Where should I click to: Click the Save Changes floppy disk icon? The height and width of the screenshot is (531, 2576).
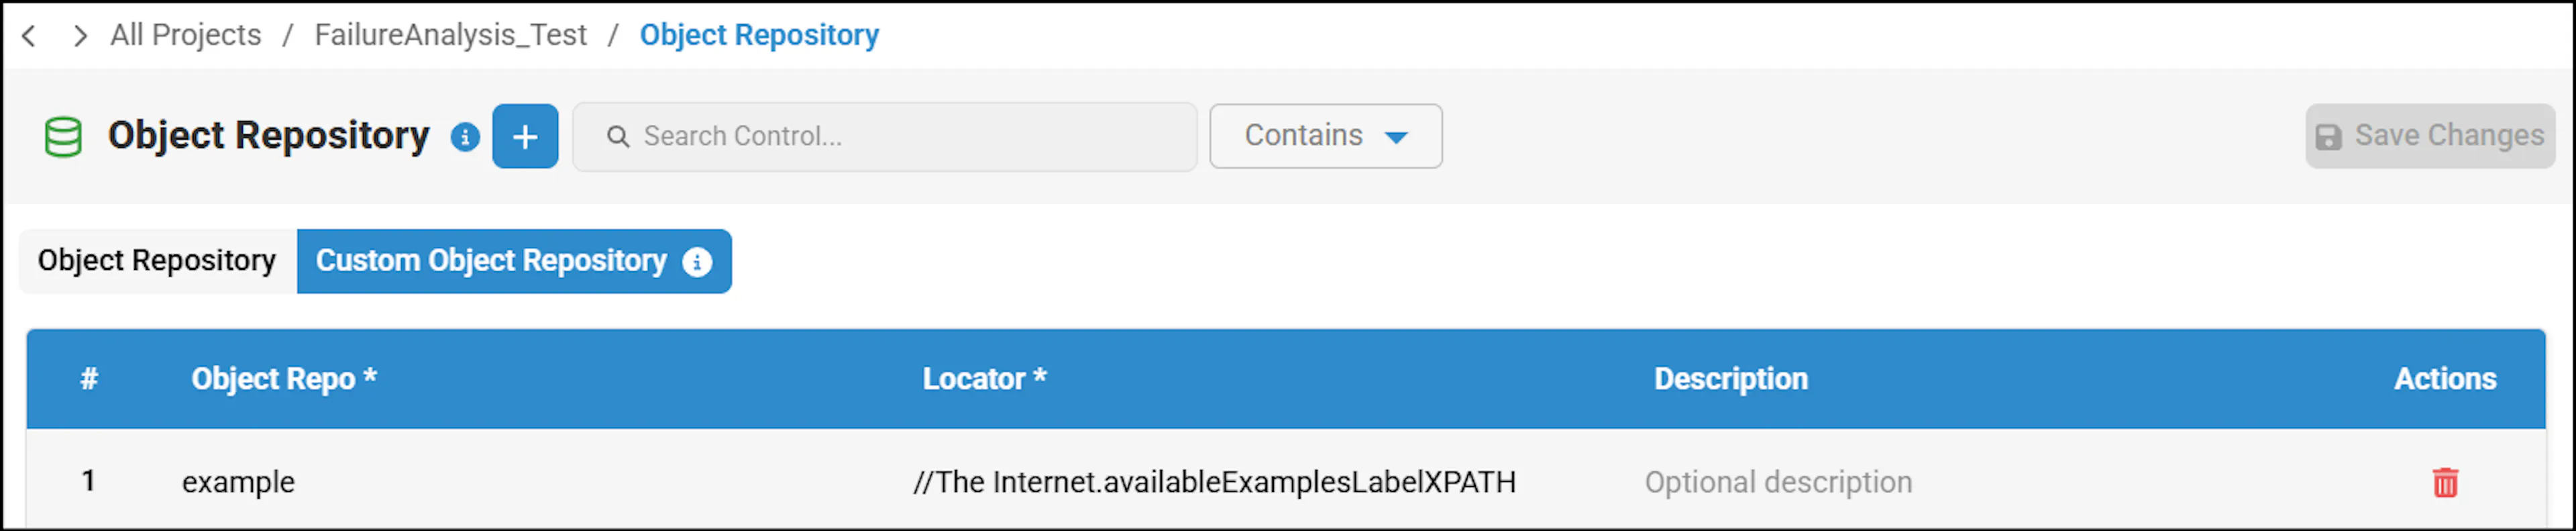(2328, 137)
